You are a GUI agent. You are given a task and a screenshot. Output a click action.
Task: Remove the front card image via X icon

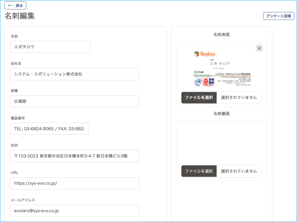tap(259, 48)
